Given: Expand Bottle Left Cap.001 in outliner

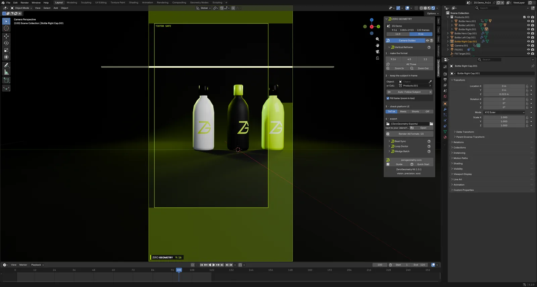Looking at the screenshot, I should (x=448, y=38).
